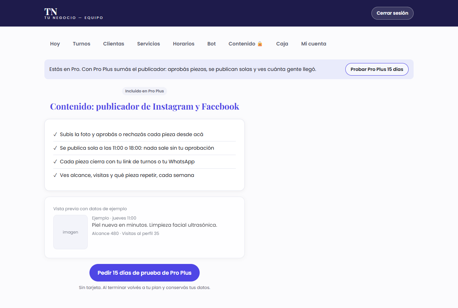This screenshot has width=458, height=308.
Task: Click the lock icon beside Contenido
Action: (260, 44)
